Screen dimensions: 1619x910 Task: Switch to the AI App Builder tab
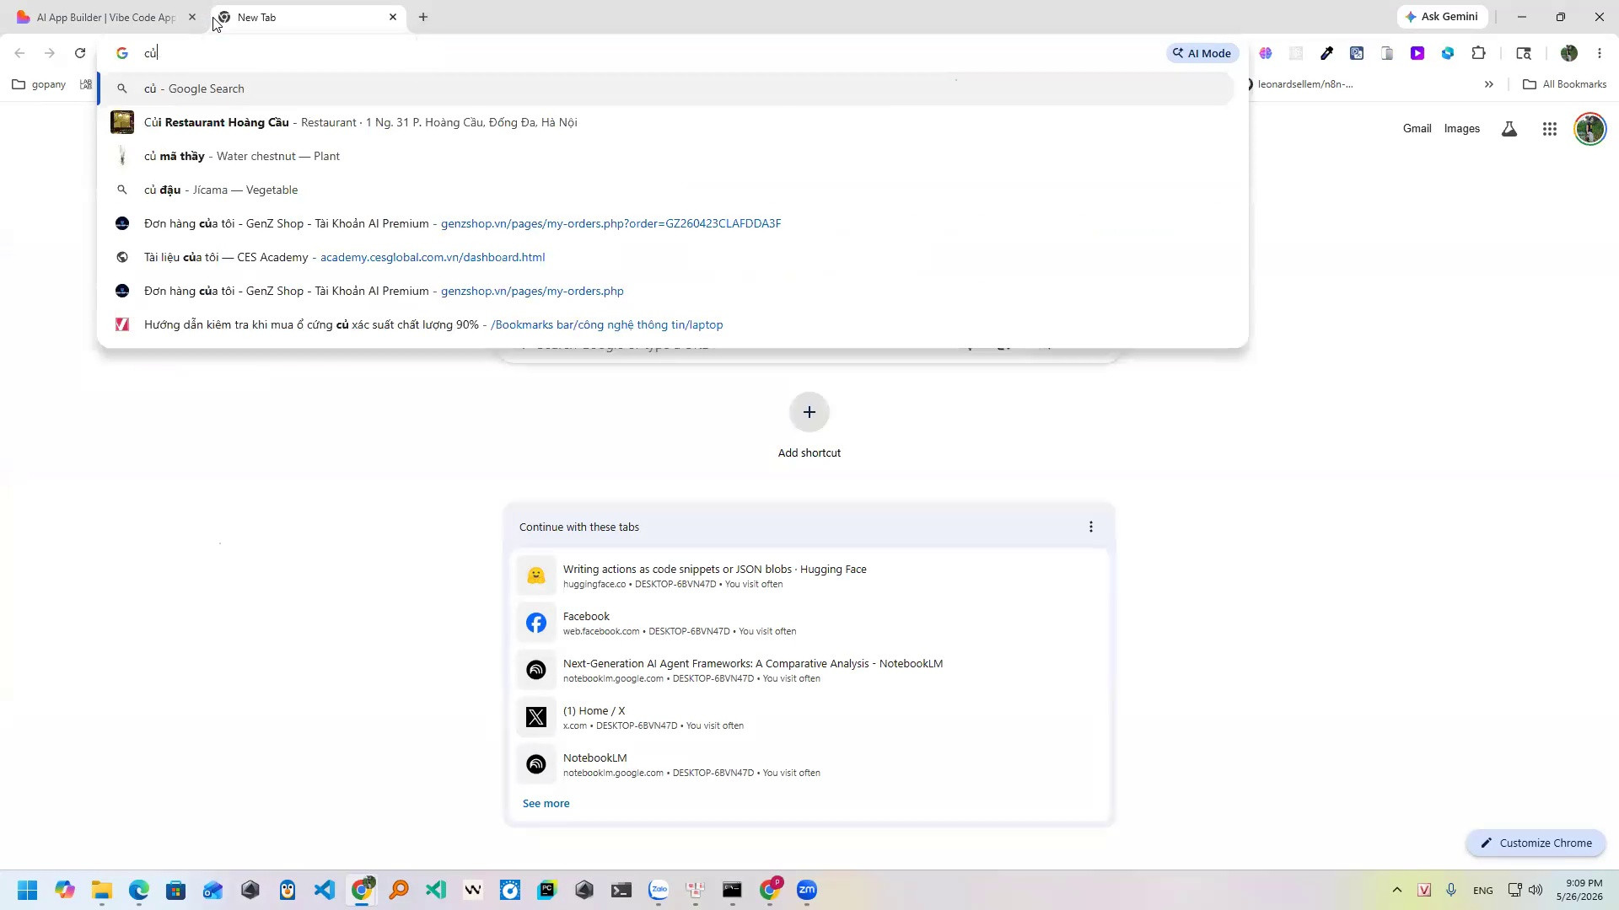point(106,17)
